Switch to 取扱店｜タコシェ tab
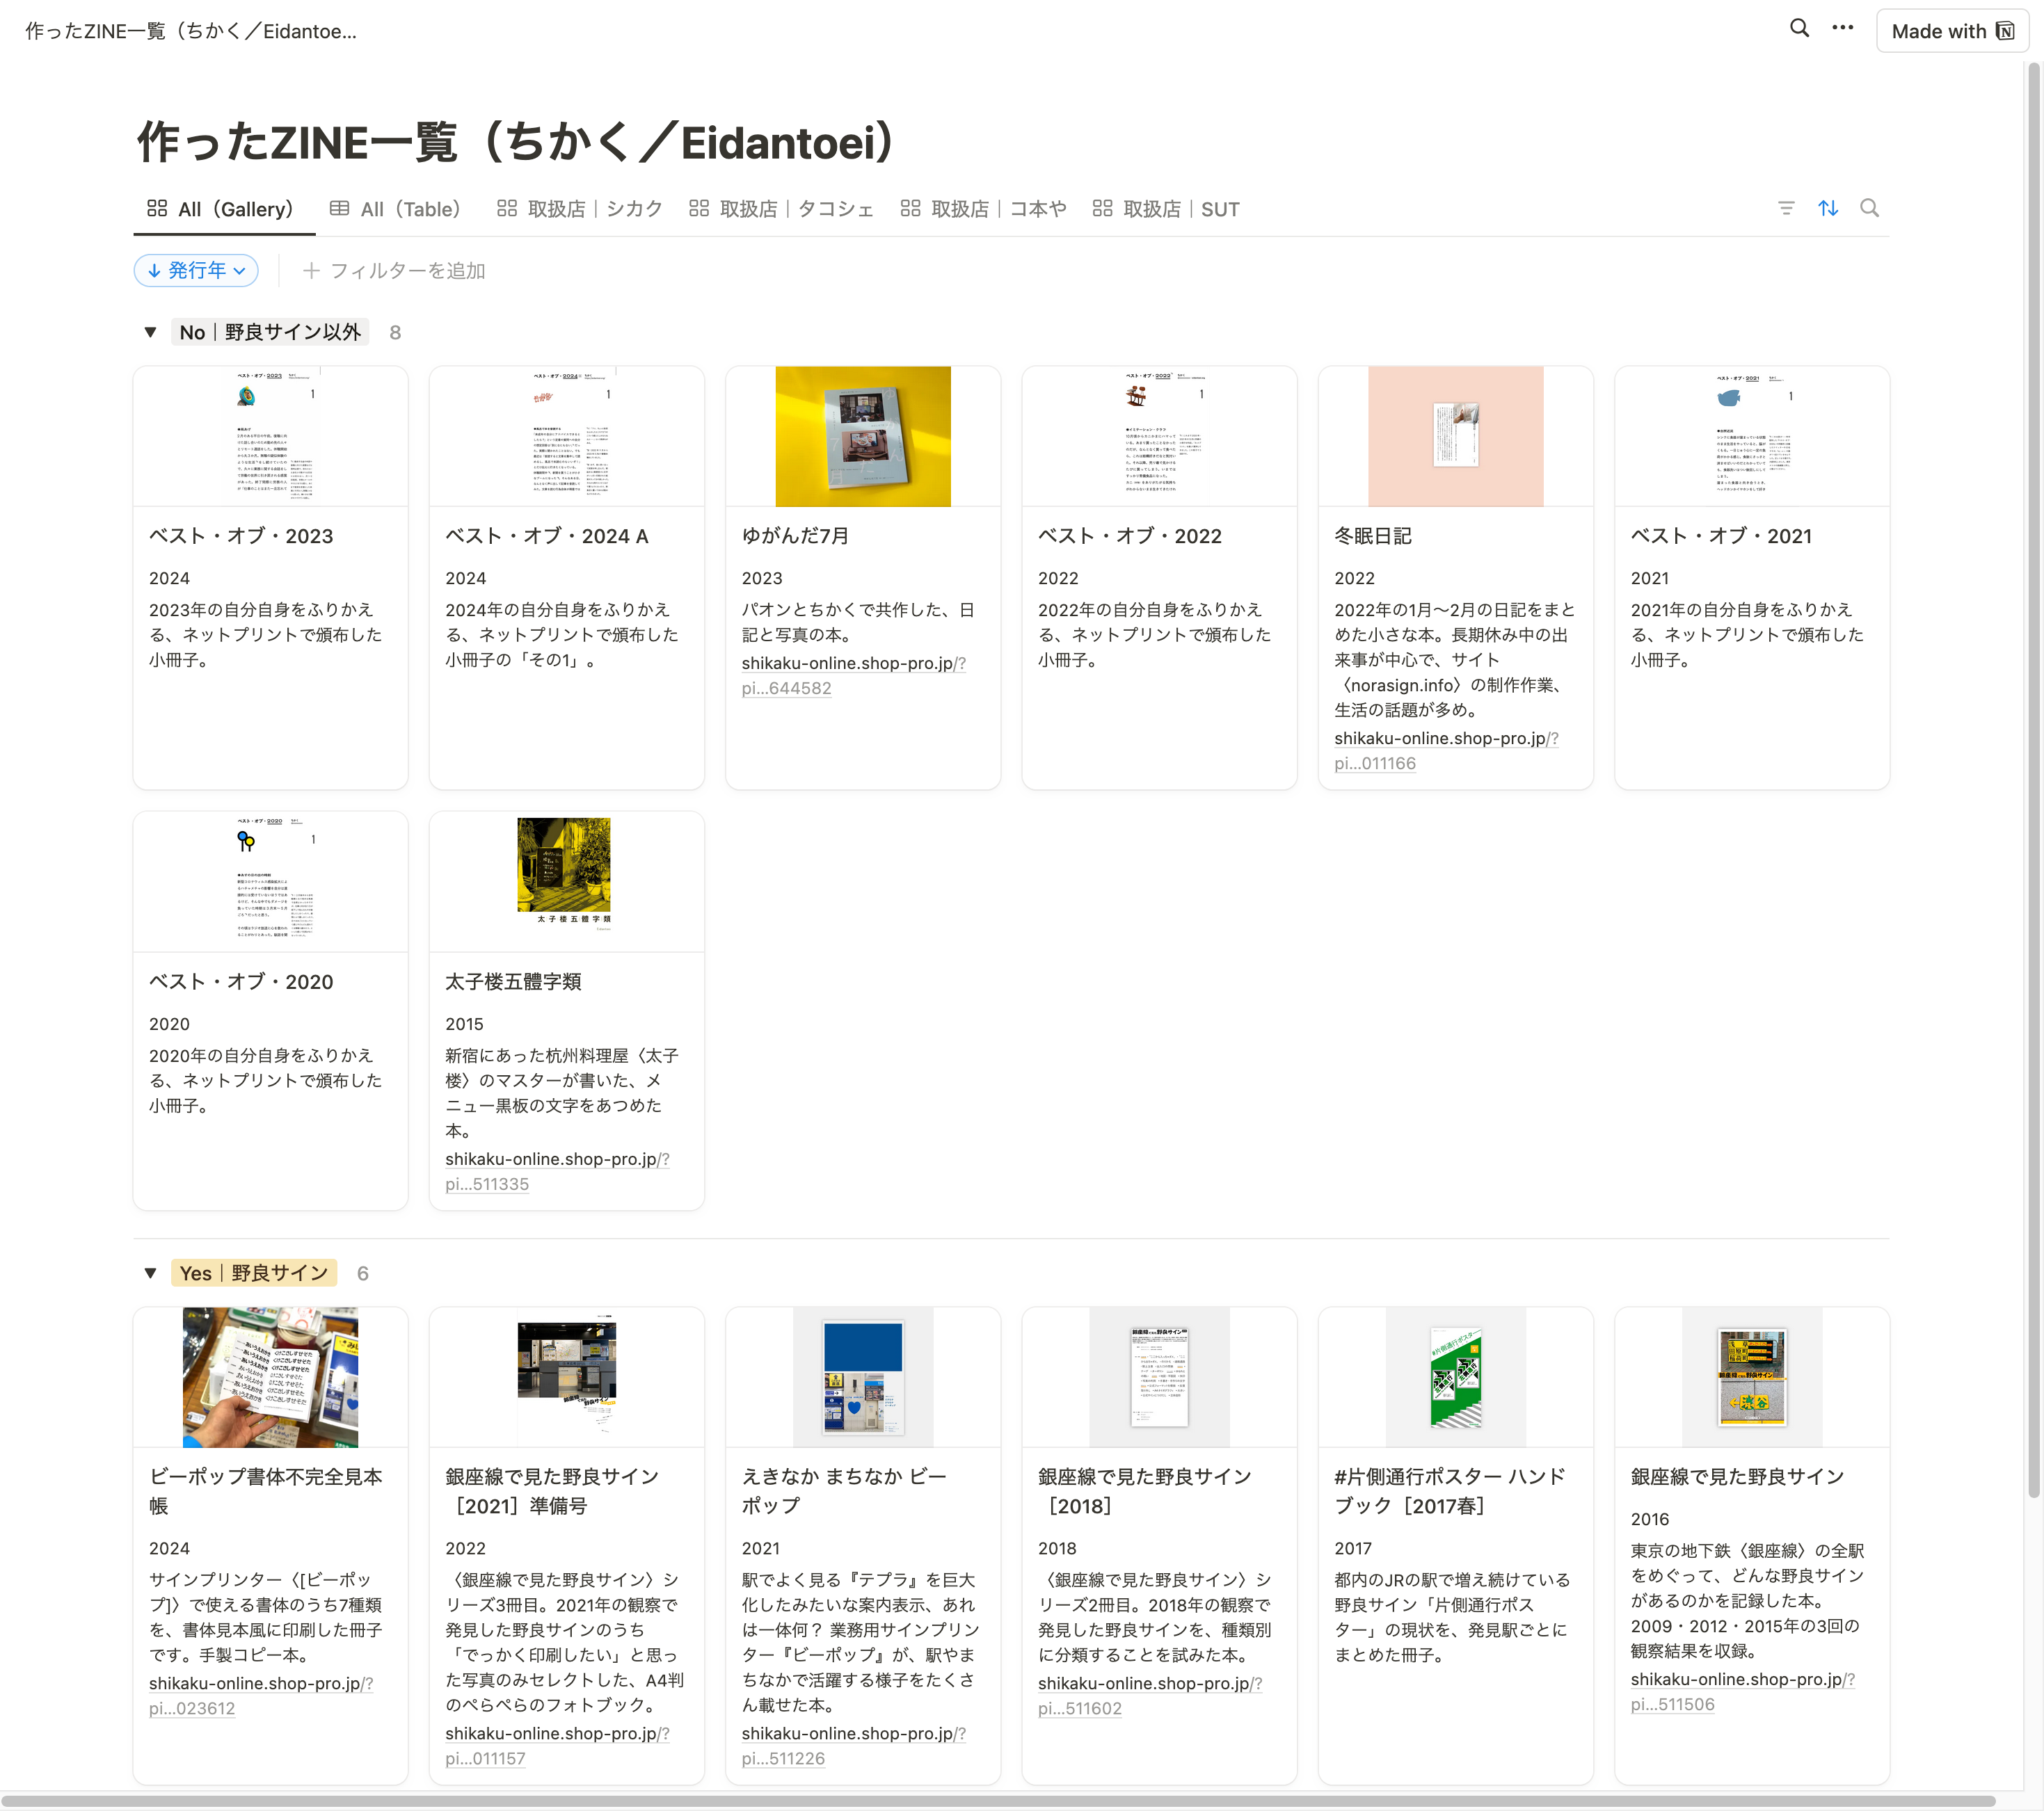 point(782,209)
